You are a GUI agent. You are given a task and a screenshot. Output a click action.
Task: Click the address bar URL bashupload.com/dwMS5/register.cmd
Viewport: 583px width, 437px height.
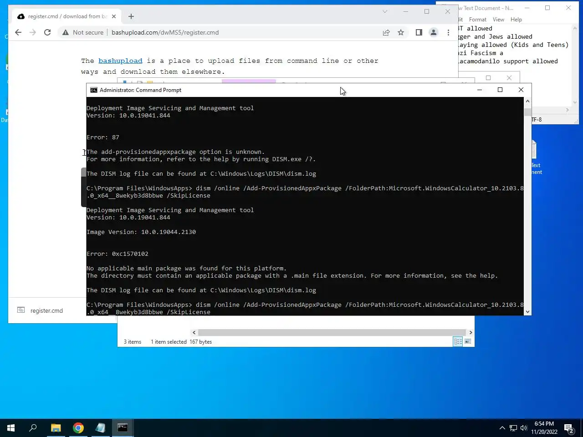(x=165, y=32)
